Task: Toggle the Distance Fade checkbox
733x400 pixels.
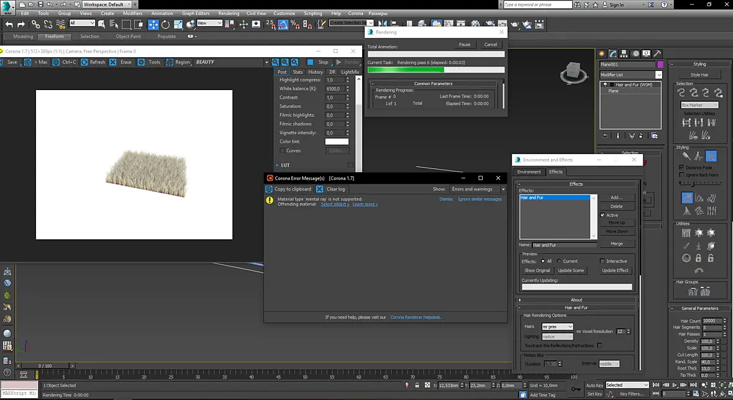Action: pos(681,167)
